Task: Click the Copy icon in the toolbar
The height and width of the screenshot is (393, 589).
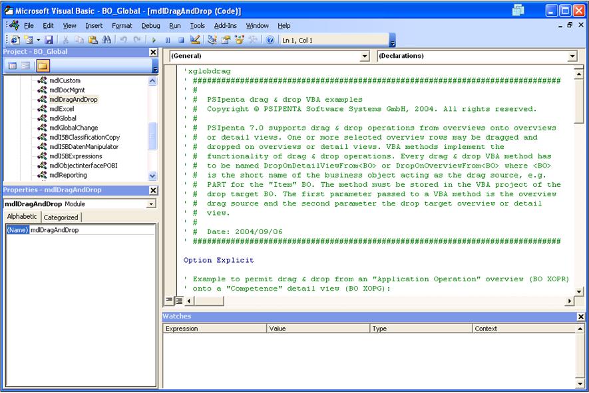Action: point(79,40)
